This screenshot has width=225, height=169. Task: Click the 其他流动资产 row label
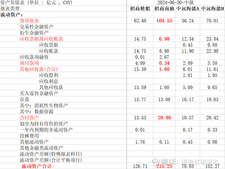tap(34, 142)
